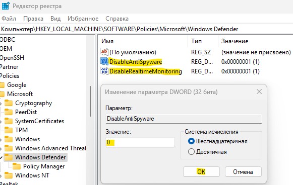Select the ODBC tree key
Image resolution: width=293 pixels, height=185 pixels.
(x=8, y=40)
